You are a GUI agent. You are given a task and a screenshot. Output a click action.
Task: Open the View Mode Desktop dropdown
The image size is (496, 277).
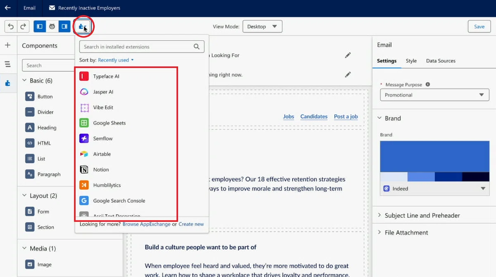[x=262, y=26]
